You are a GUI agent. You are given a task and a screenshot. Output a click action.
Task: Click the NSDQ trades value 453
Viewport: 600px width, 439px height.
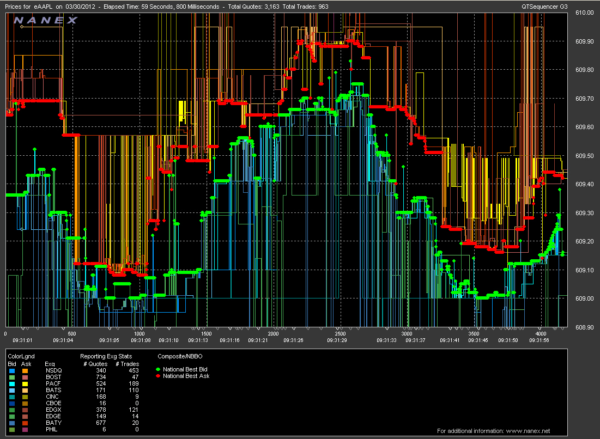pos(134,370)
